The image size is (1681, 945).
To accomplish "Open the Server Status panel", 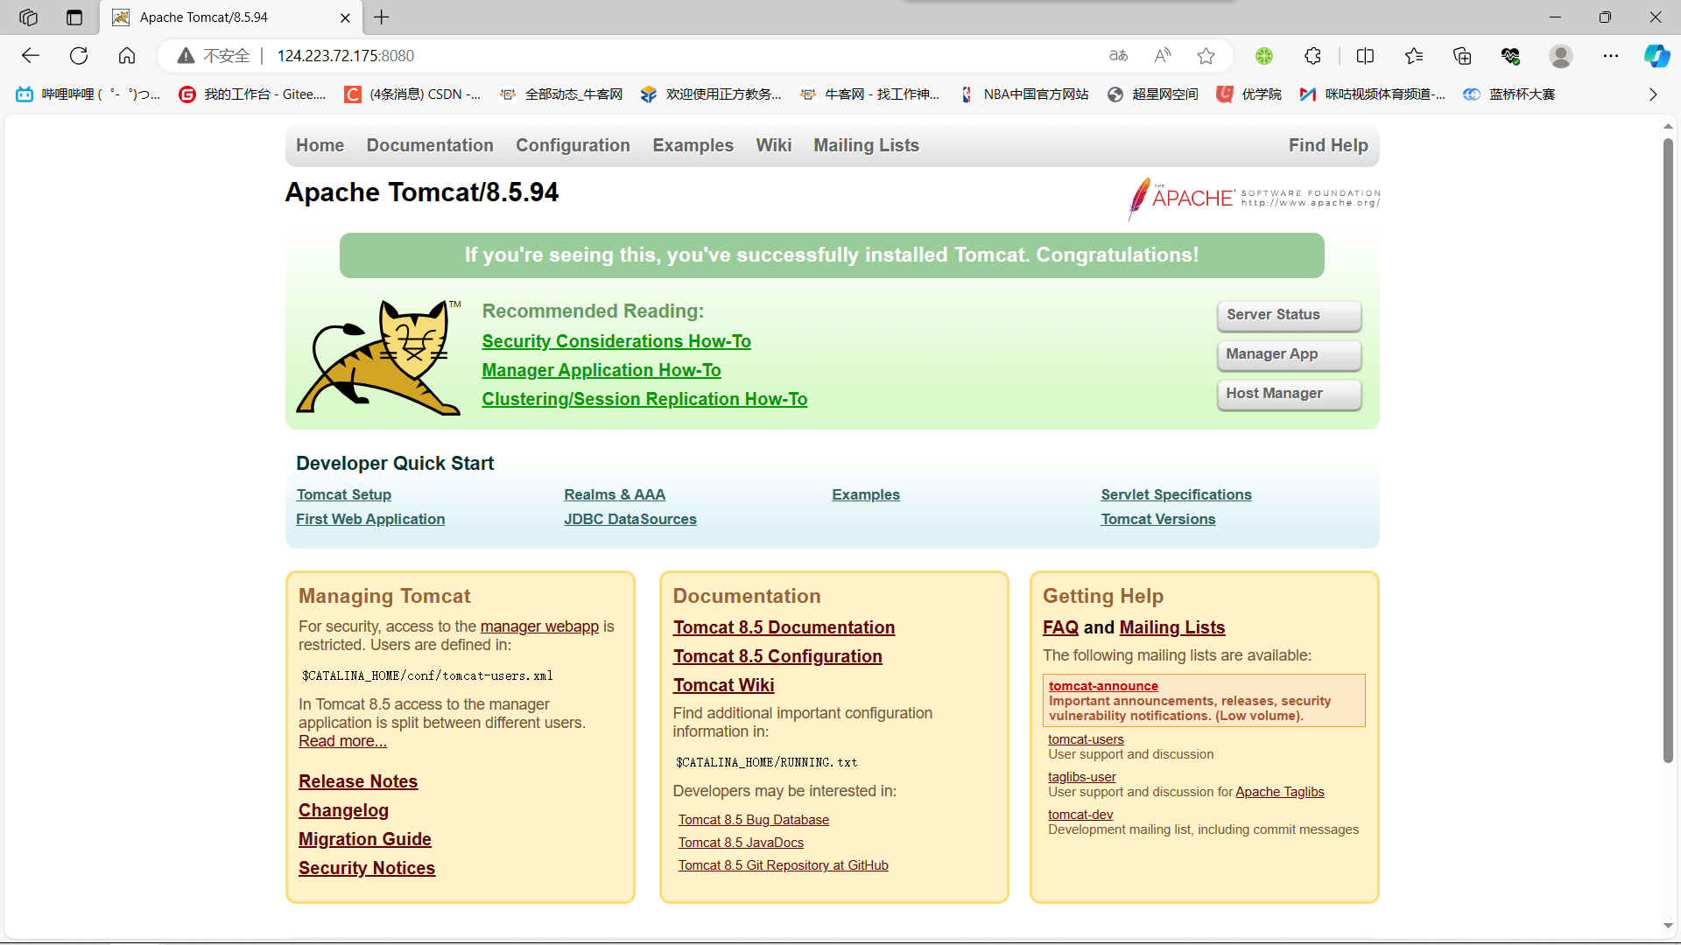I will [1289, 314].
